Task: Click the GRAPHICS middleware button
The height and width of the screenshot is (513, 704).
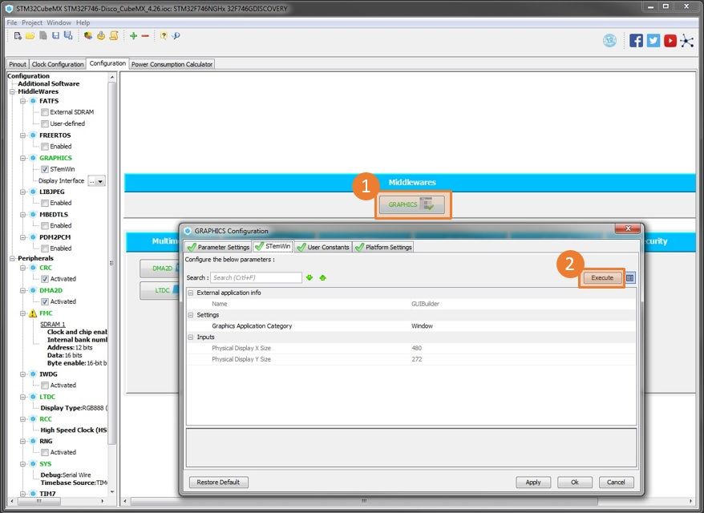Action: tap(412, 204)
